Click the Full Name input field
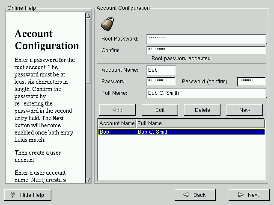 (x=205, y=93)
